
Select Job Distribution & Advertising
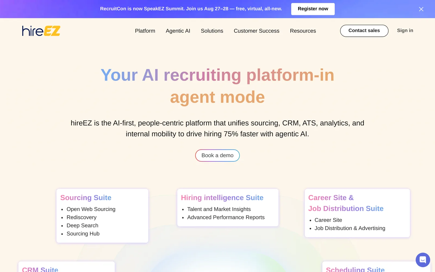coord(350,228)
